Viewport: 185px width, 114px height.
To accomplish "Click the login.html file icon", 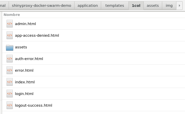I will click(x=10, y=93).
